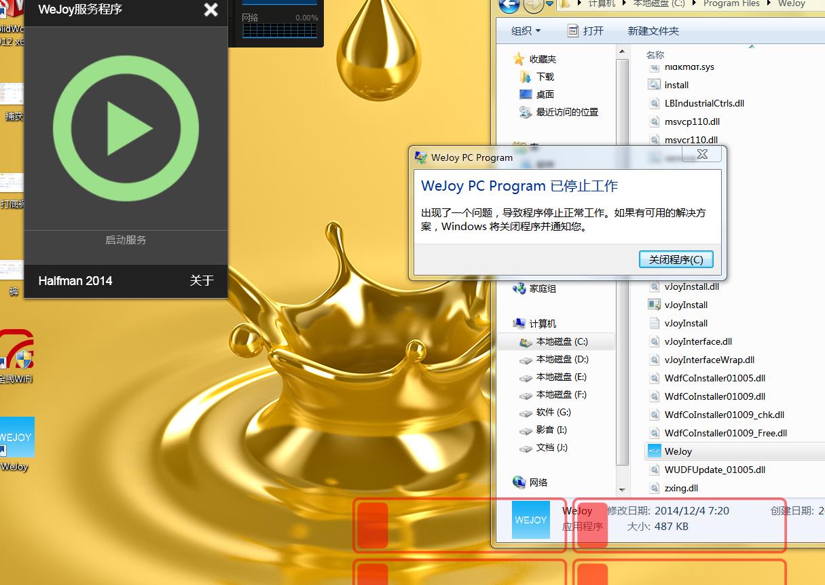Viewport: 825px width, 585px height.
Task: Select msvcp110.dll in the file list
Action: pyautogui.click(x=684, y=121)
